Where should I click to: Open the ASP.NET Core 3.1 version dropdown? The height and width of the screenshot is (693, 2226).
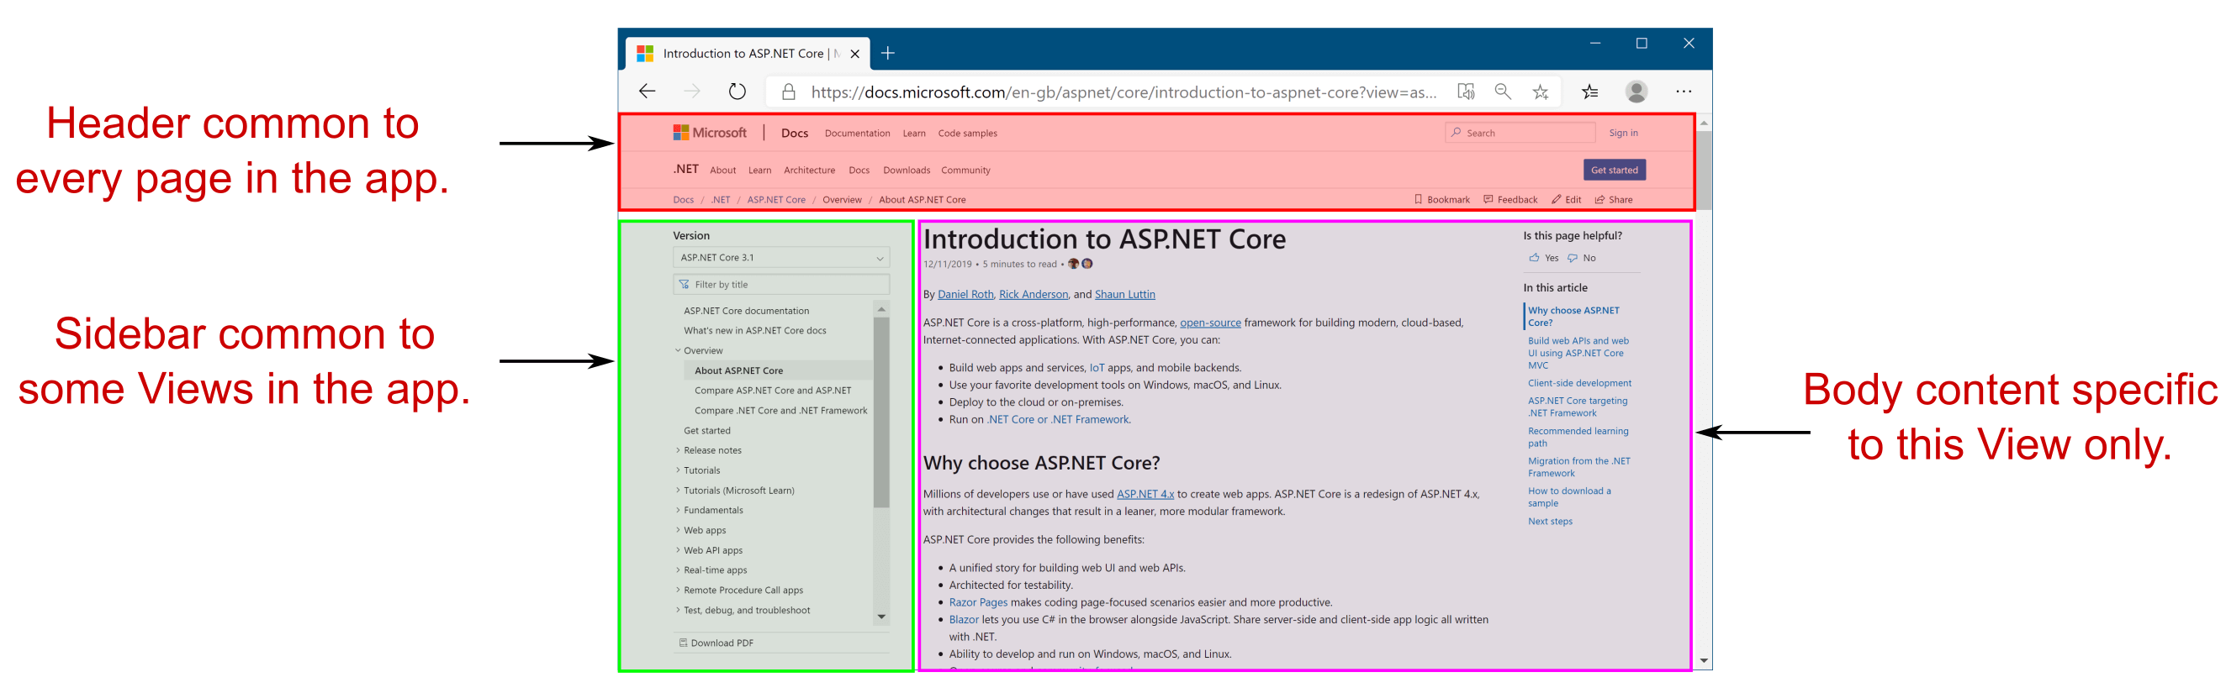[x=780, y=257]
